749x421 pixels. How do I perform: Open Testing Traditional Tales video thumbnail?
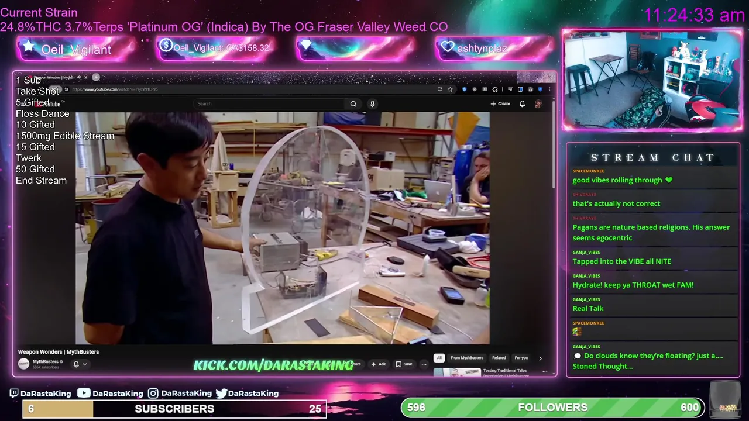click(456, 372)
